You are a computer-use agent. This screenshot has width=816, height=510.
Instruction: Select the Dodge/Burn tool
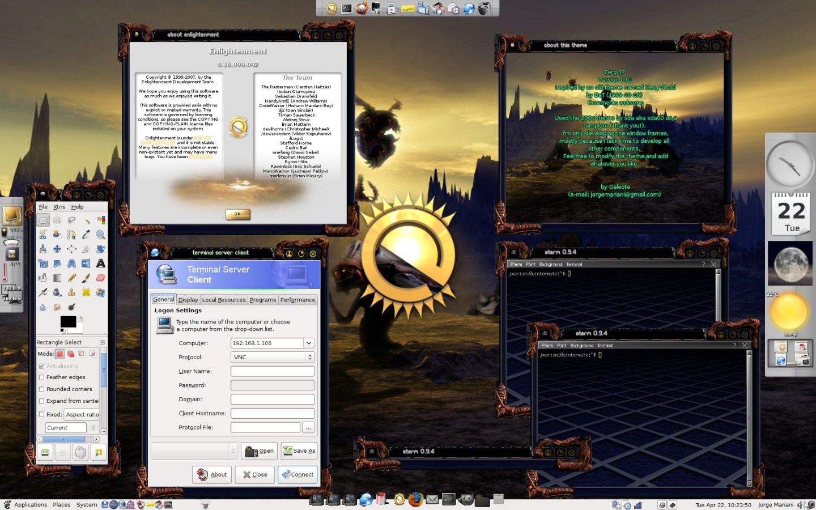[x=72, y=307]
